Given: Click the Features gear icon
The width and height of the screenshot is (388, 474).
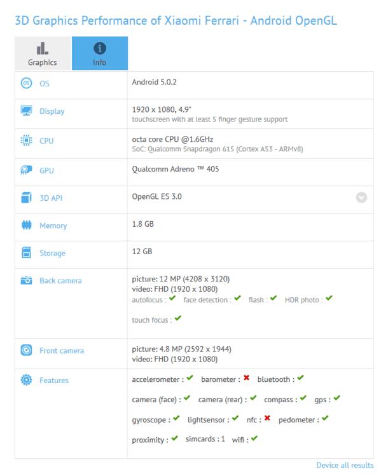Looking at the screenshot, I should (x=26, y=380).
